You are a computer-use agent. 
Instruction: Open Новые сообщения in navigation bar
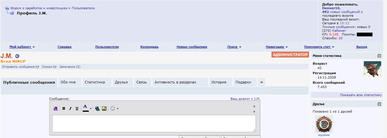(x=192, y=47)
